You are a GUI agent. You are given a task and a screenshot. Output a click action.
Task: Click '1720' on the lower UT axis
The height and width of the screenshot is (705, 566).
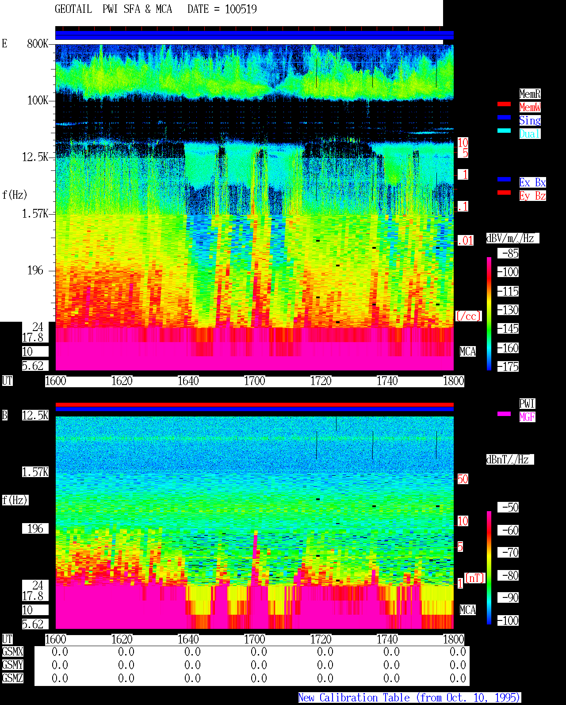pos(321,639)
